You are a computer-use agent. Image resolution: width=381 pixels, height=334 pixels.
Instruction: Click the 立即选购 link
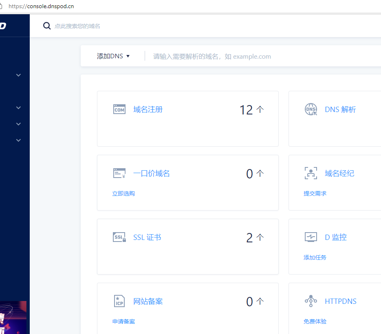click(123, 193)
